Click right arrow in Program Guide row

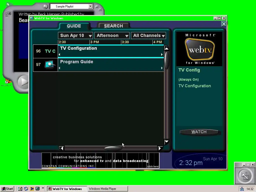click(x=162, y=68)
